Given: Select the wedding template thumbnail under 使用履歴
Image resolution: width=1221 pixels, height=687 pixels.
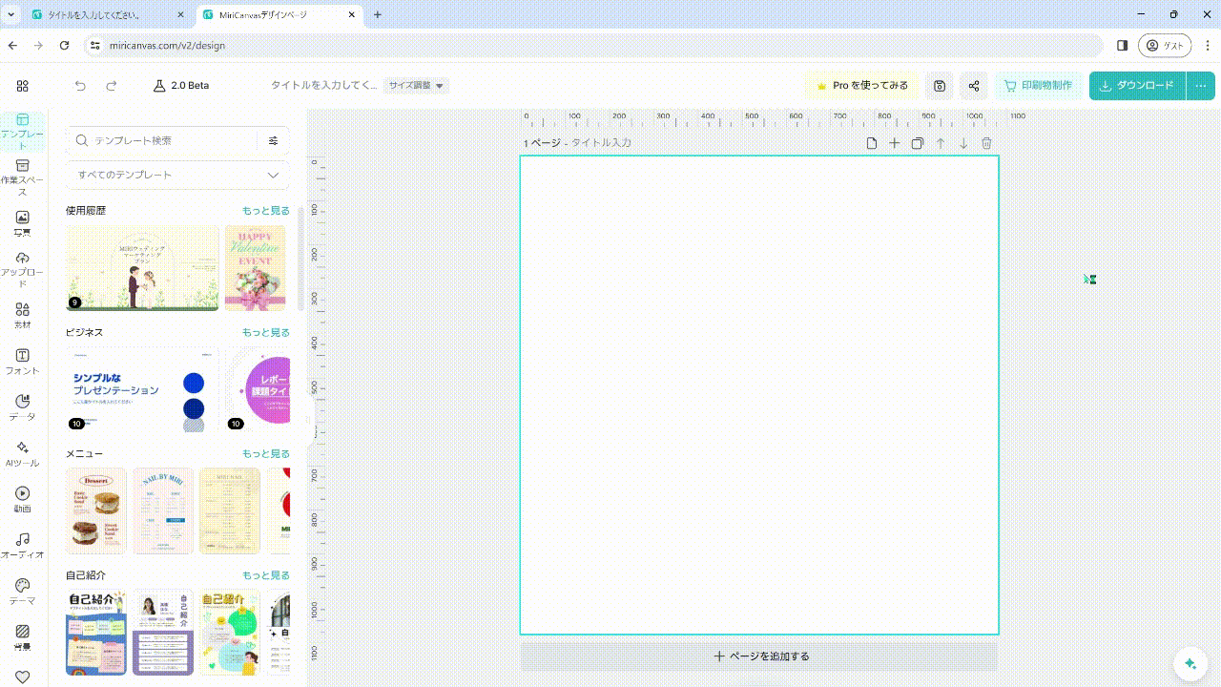Looking at the screenshot, I should coord(141,268).
